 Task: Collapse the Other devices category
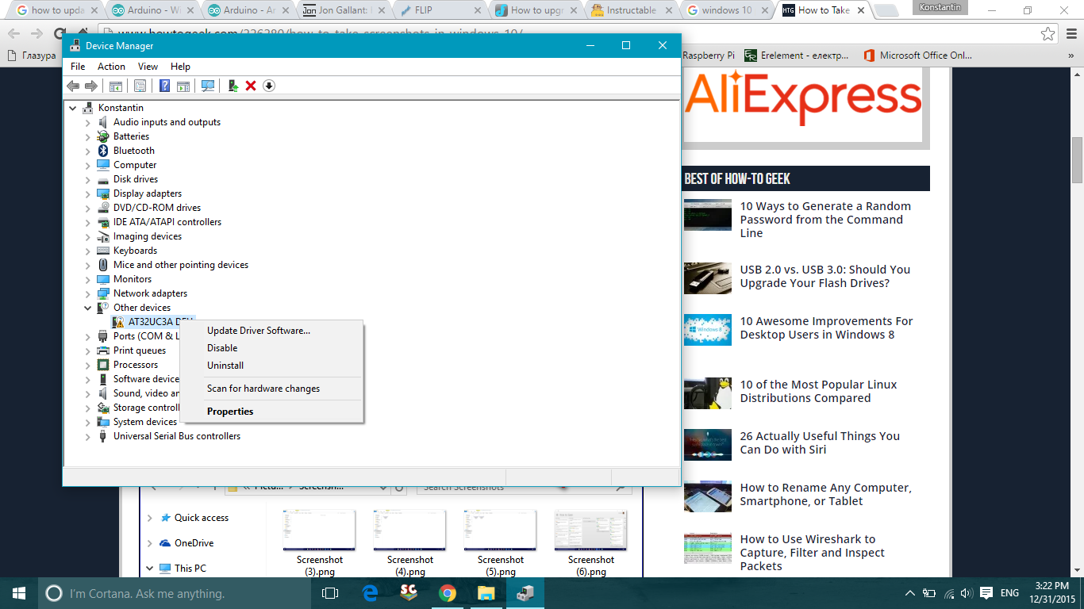coord(88,307)
